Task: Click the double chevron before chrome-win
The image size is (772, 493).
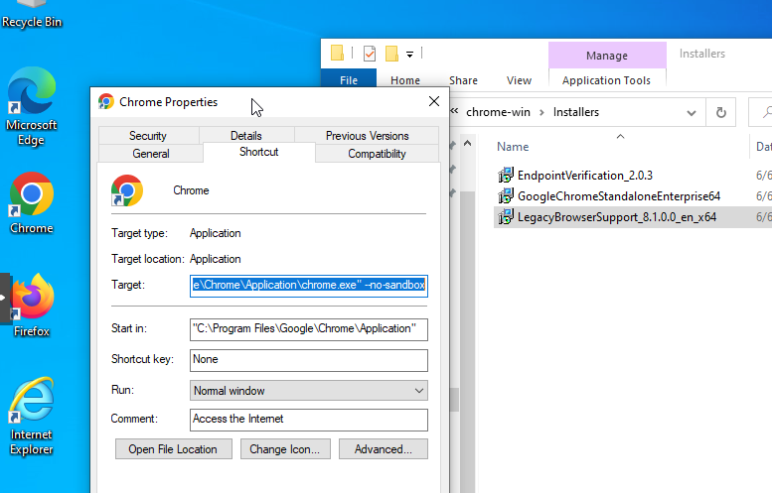Action: [454, 111]
